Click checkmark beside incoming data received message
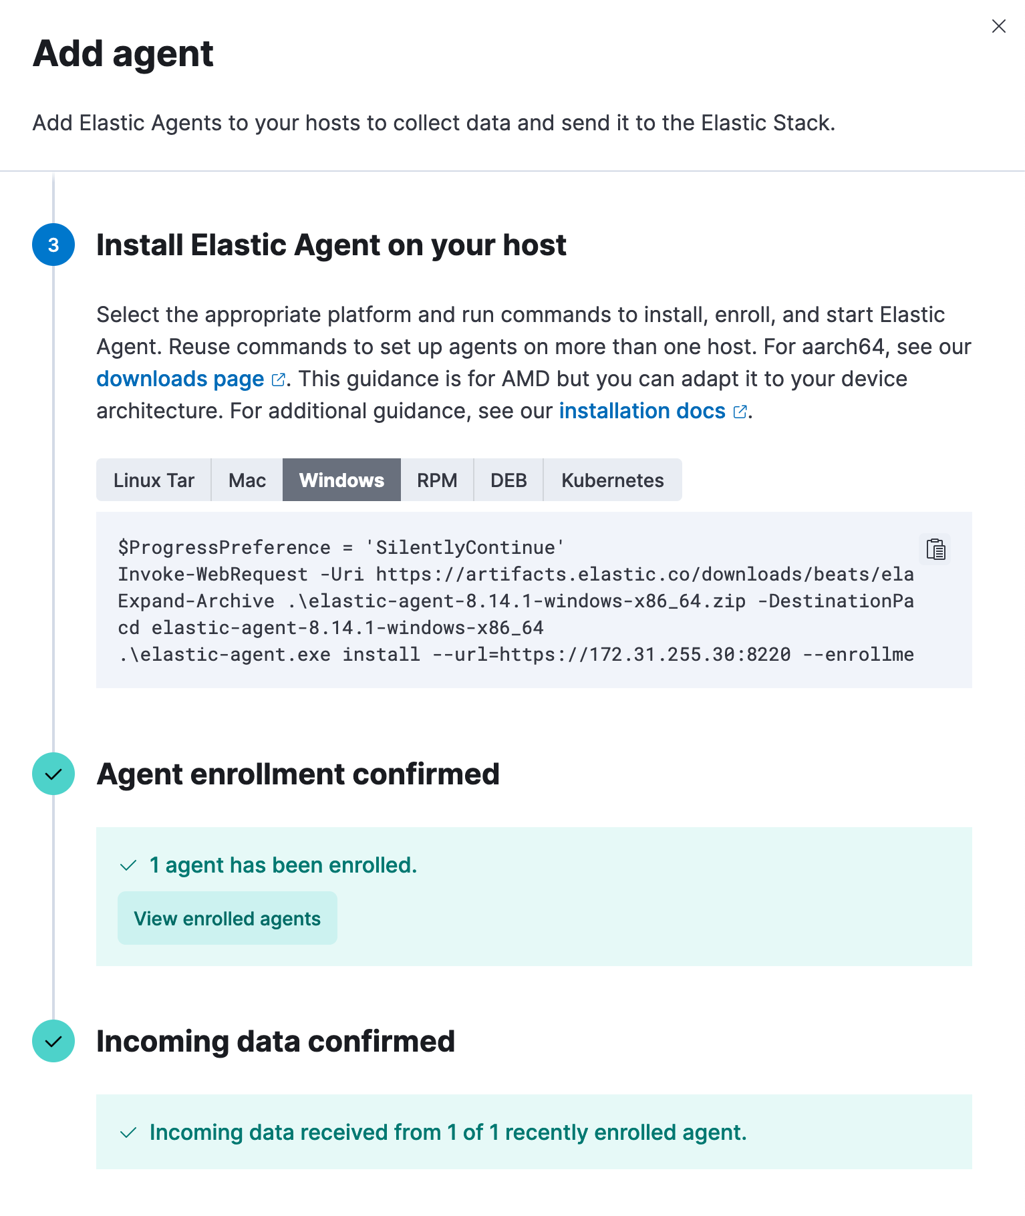Image resolution: width=1025 pixels, height=1216 pixels. pyautogui.click(x=128, y=1133)
